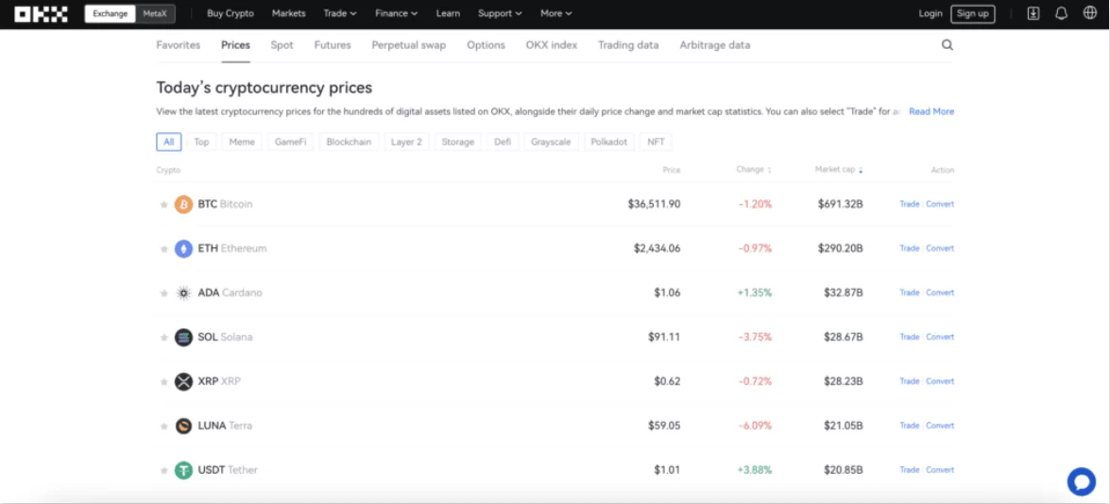This screenshot has height=504, width=1110.
Task: Click the search magnifier icon
Action: tap(948, 45)
